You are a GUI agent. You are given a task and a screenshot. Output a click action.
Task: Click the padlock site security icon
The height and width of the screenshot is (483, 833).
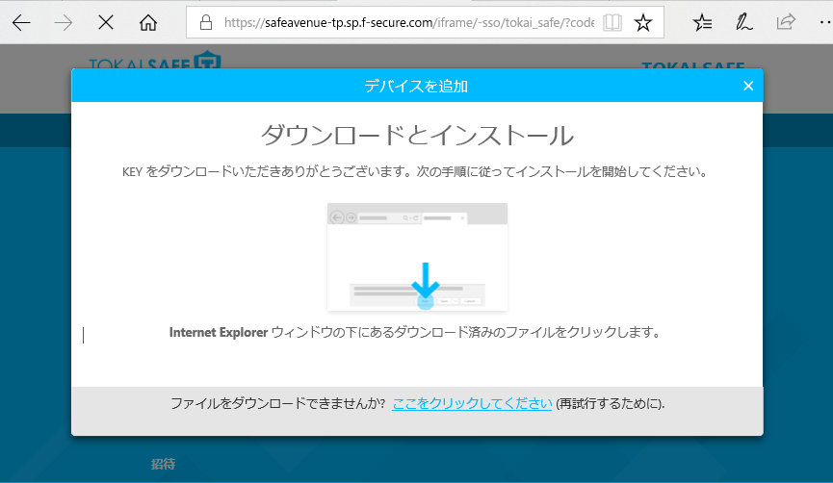(x=205, y=23)
